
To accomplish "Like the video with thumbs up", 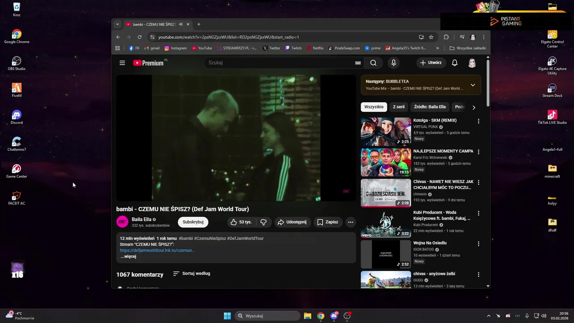I will [x=241, y=222].
